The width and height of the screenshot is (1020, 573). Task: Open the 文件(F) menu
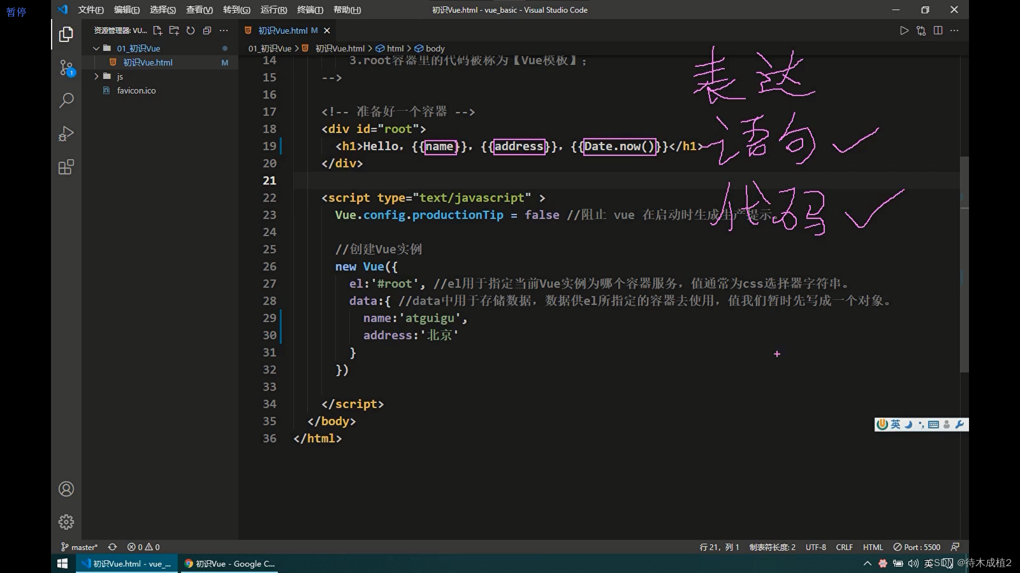pyautogui.click(x=91, y=10)
